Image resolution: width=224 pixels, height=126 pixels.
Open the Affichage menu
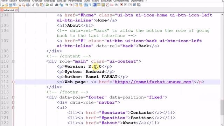point(37,1)
